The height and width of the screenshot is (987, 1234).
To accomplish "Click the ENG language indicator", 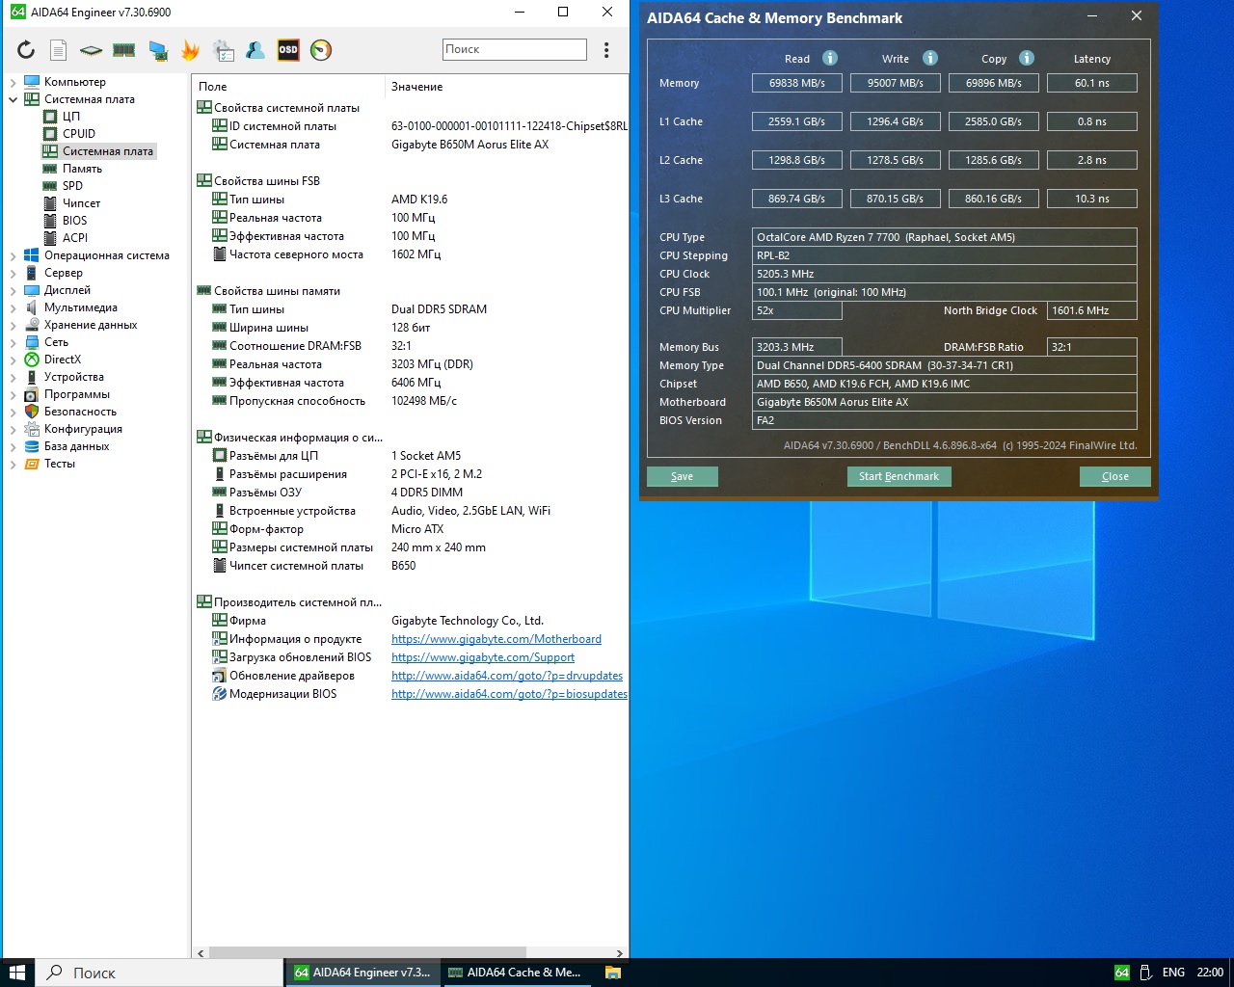I will [x=1173, y=973].
